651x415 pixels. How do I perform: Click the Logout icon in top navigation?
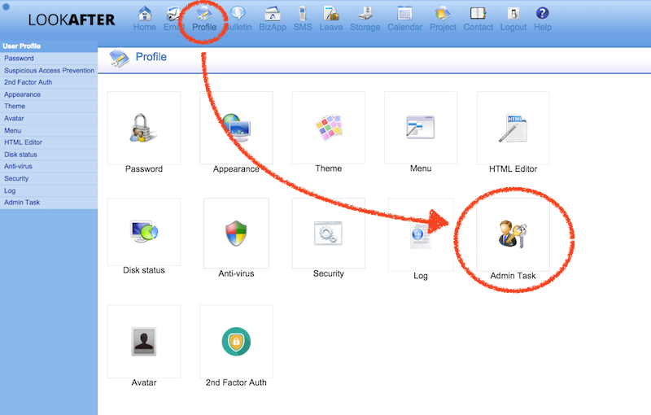click(x=513, y=14)
